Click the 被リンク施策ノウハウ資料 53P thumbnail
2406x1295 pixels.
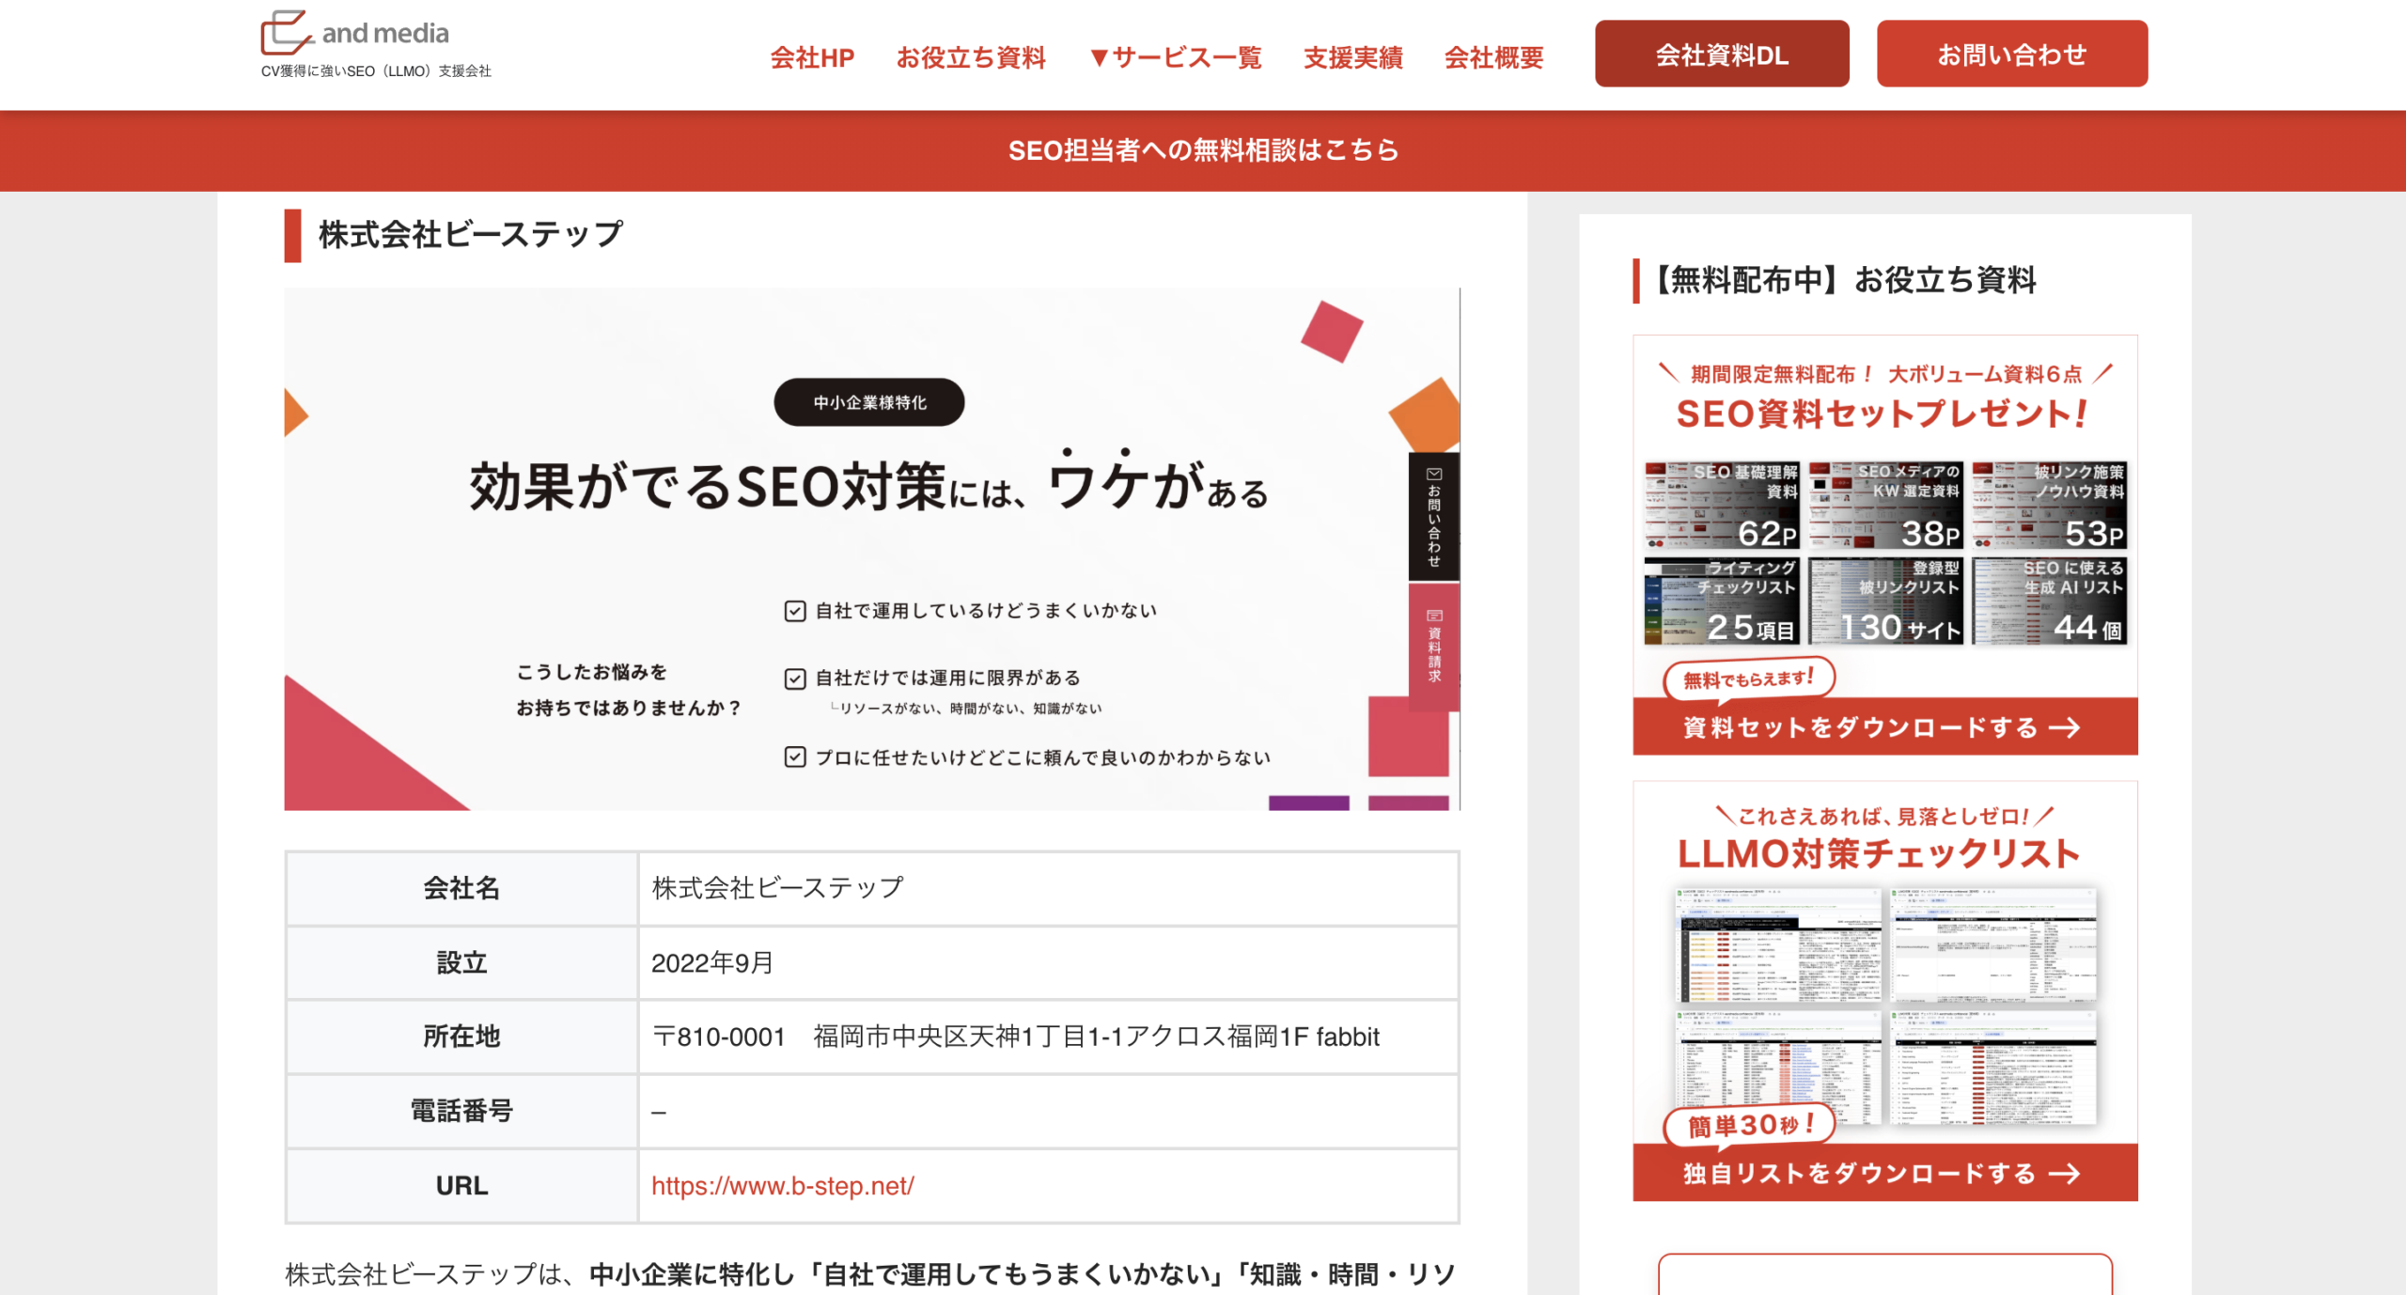pos(2050,506)
